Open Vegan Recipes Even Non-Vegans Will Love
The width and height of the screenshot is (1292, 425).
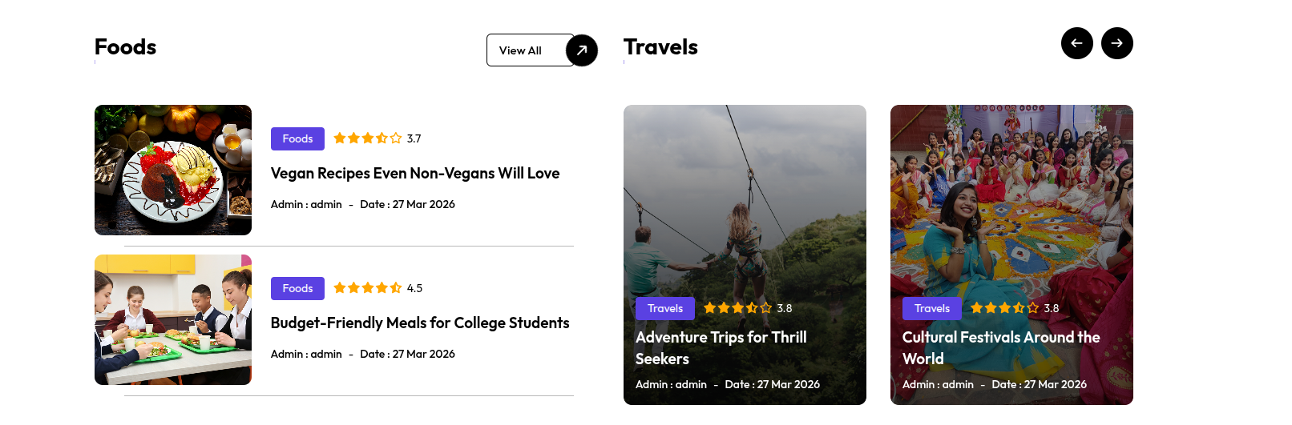click(415, 174)
